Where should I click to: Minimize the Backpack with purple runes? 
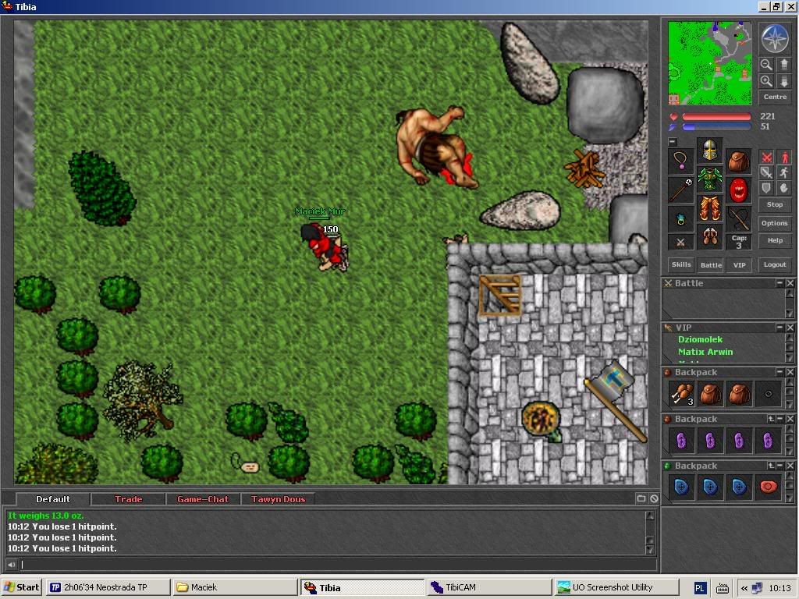[x=779, y=419]
